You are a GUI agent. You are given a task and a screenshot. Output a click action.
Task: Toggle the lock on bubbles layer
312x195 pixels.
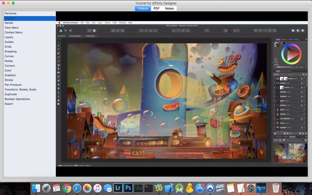pyautogui.click(x=301, y=105)
